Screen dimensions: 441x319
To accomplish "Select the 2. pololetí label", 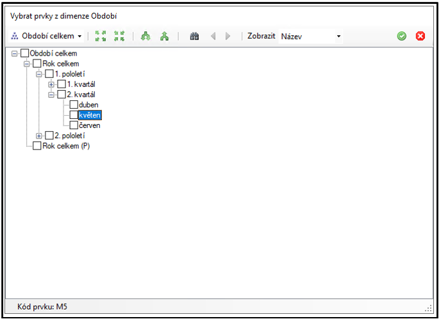I will [70, 136].
